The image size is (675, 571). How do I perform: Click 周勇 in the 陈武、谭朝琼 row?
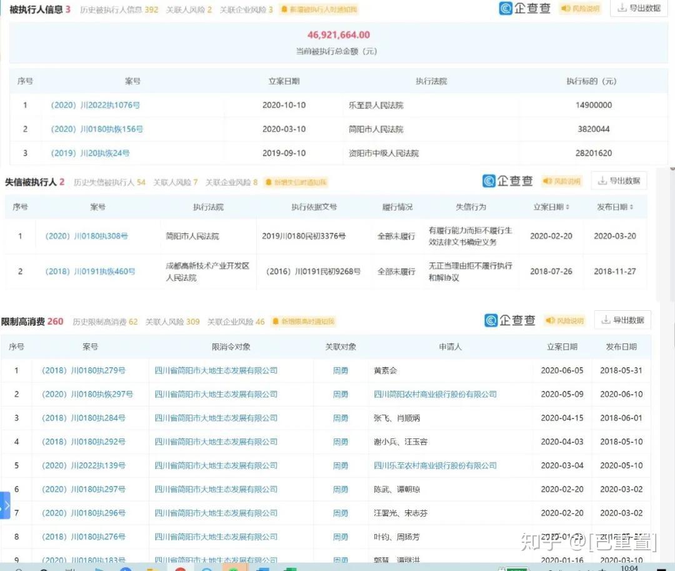(x=341, y=489)
